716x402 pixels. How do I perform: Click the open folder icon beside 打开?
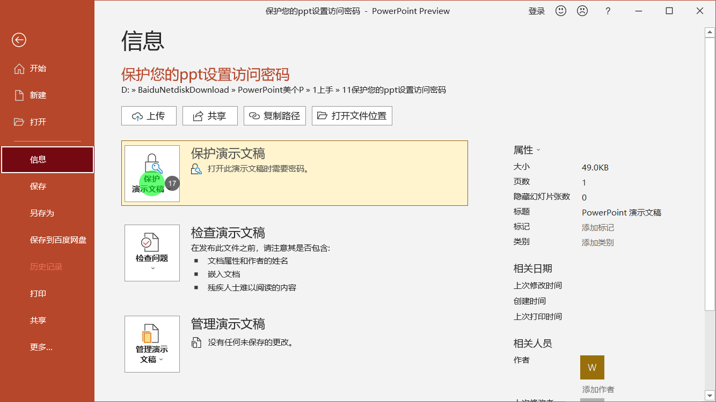(19, 122)
